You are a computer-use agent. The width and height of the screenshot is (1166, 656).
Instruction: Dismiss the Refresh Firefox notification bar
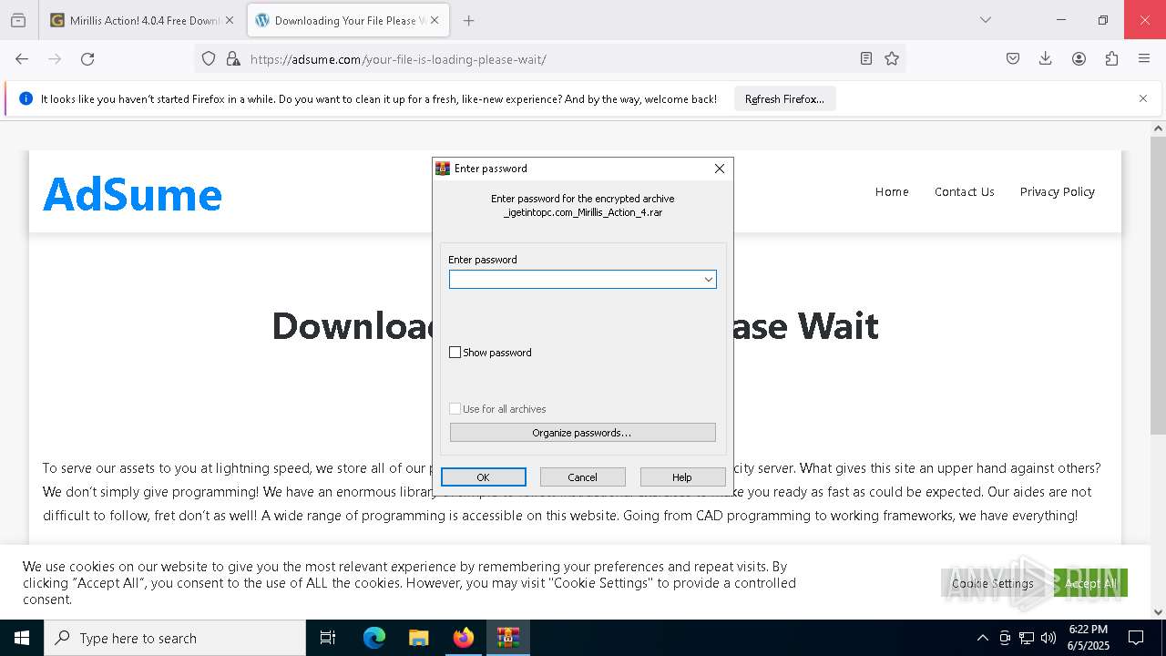[1143, 98]
